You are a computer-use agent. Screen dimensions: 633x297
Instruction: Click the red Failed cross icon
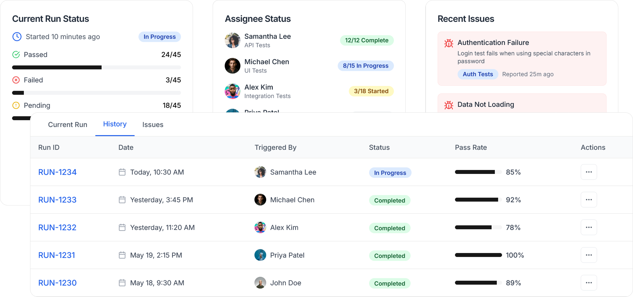pos(16,80)
